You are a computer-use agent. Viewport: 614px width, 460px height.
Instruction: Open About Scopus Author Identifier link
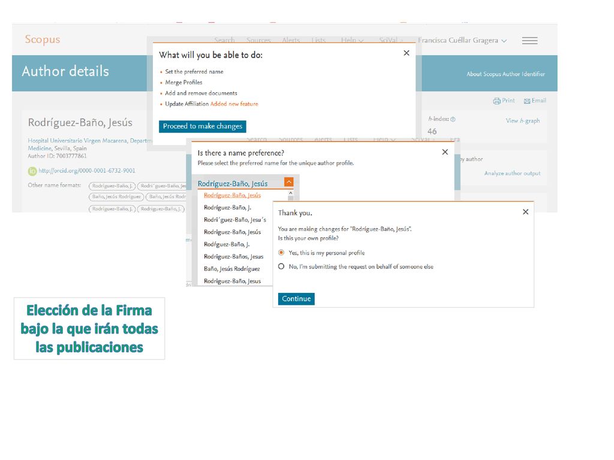(x=505, y=74)
